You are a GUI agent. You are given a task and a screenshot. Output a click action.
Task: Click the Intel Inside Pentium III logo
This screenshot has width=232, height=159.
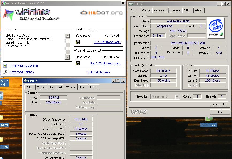click(216, 28)
